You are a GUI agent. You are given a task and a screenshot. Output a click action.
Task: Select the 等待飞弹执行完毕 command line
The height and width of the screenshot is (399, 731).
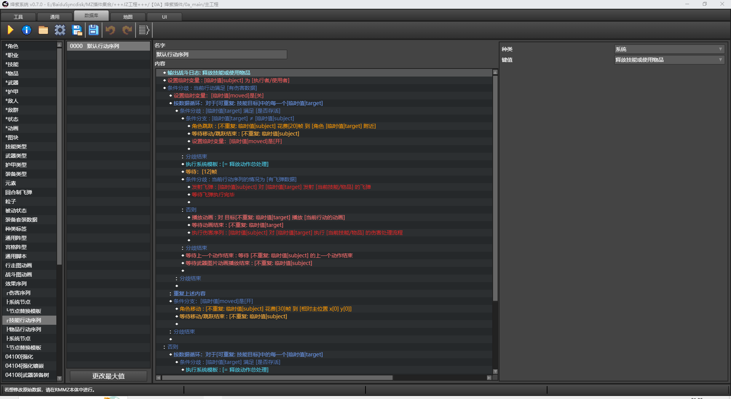pos(324,195)
